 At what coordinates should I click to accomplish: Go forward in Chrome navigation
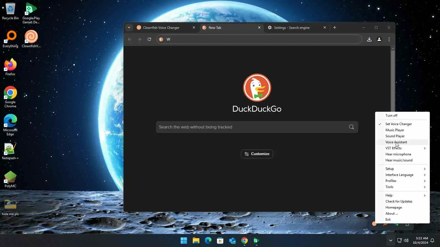point(139,39)
